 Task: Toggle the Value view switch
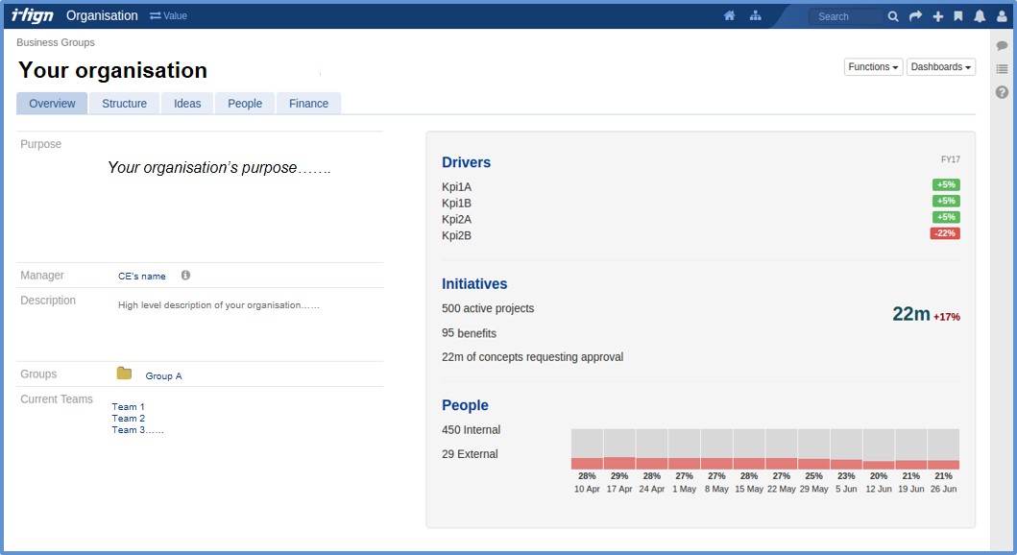pyautogui.click(x=168, y=16)
